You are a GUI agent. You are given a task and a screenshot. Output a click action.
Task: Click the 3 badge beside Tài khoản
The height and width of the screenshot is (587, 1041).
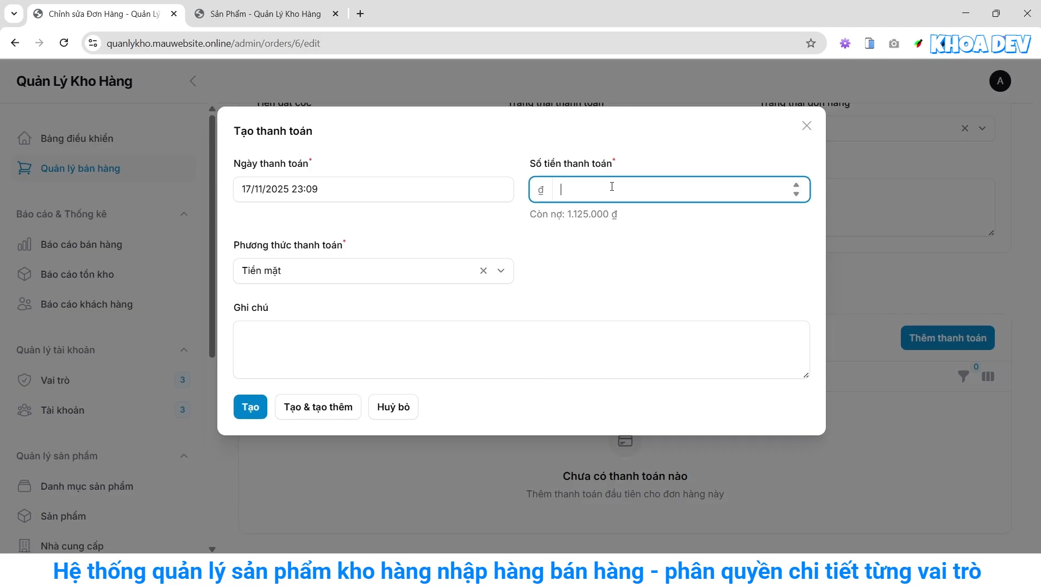click(183, 410)
